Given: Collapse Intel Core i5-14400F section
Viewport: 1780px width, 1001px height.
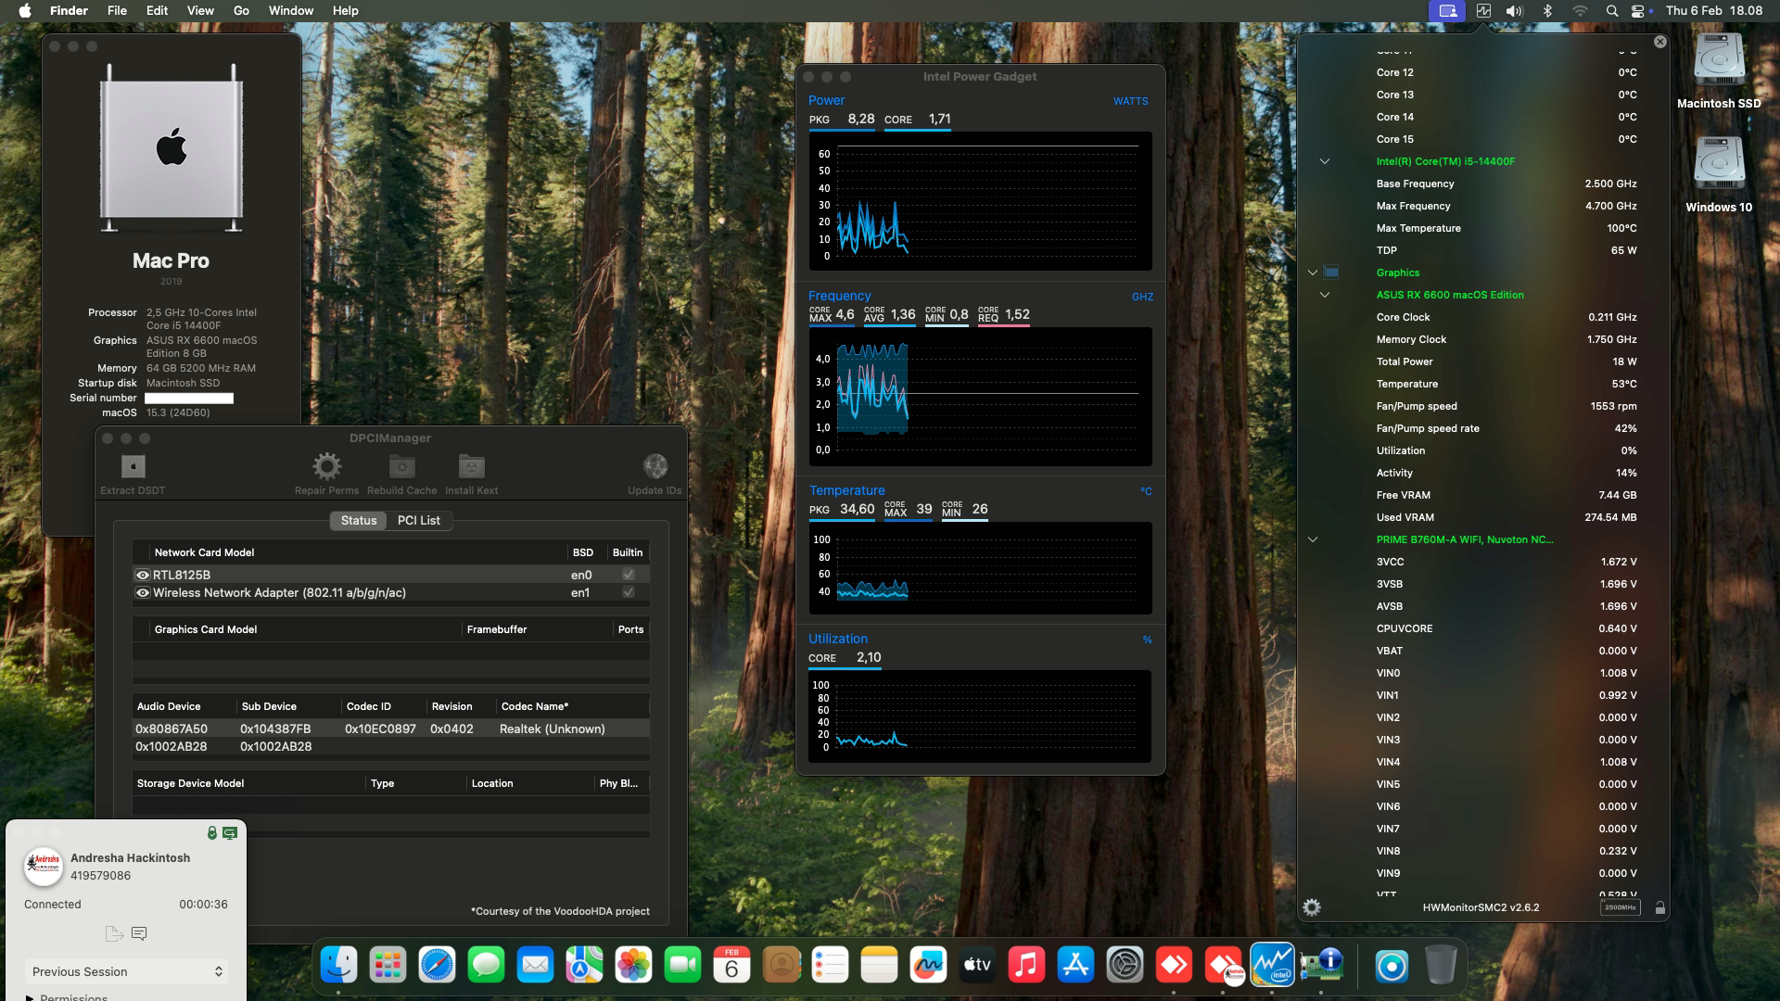Looking at the screenshot, I should coord(1325,161).
